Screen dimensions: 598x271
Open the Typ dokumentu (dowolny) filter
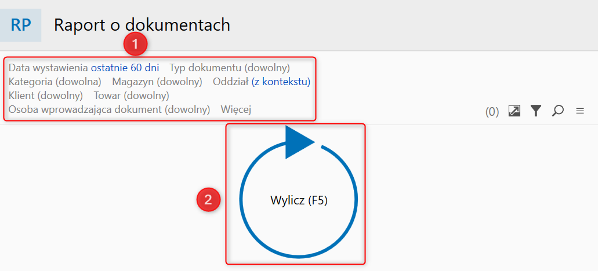click(x=230, y=68)
